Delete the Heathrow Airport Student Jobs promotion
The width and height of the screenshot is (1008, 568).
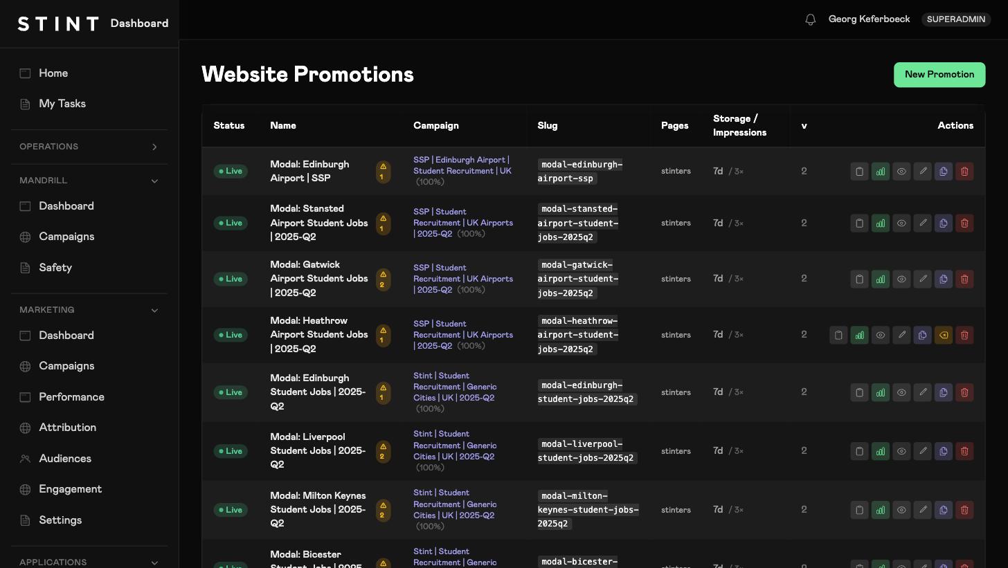(x=965, y=336)
